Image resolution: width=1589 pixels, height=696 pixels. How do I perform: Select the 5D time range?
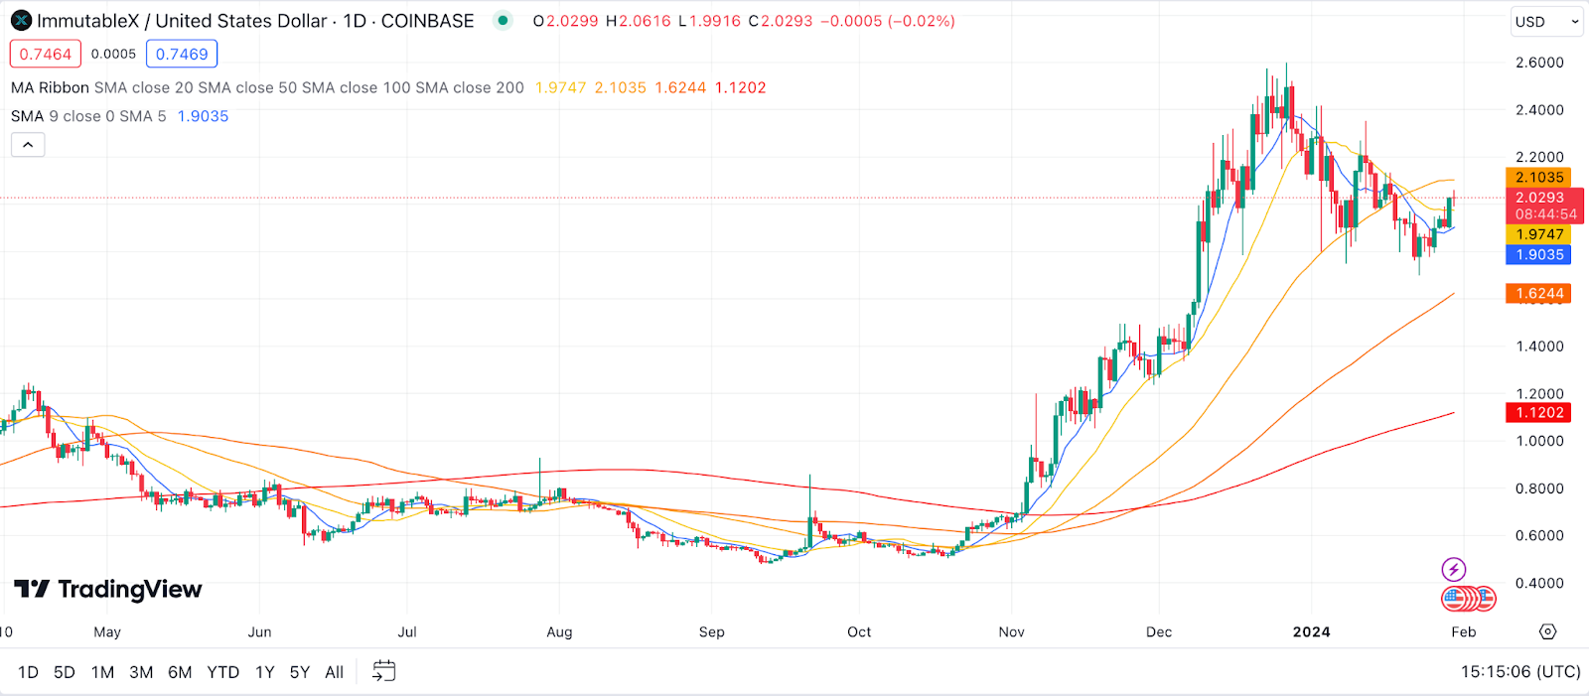click(x=65, y=672)
